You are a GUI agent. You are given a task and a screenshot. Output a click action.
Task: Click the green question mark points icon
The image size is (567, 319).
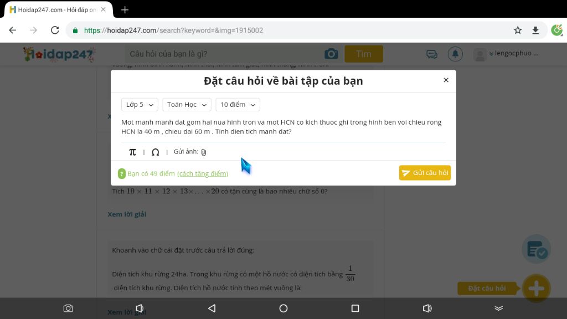coord(121,173)
